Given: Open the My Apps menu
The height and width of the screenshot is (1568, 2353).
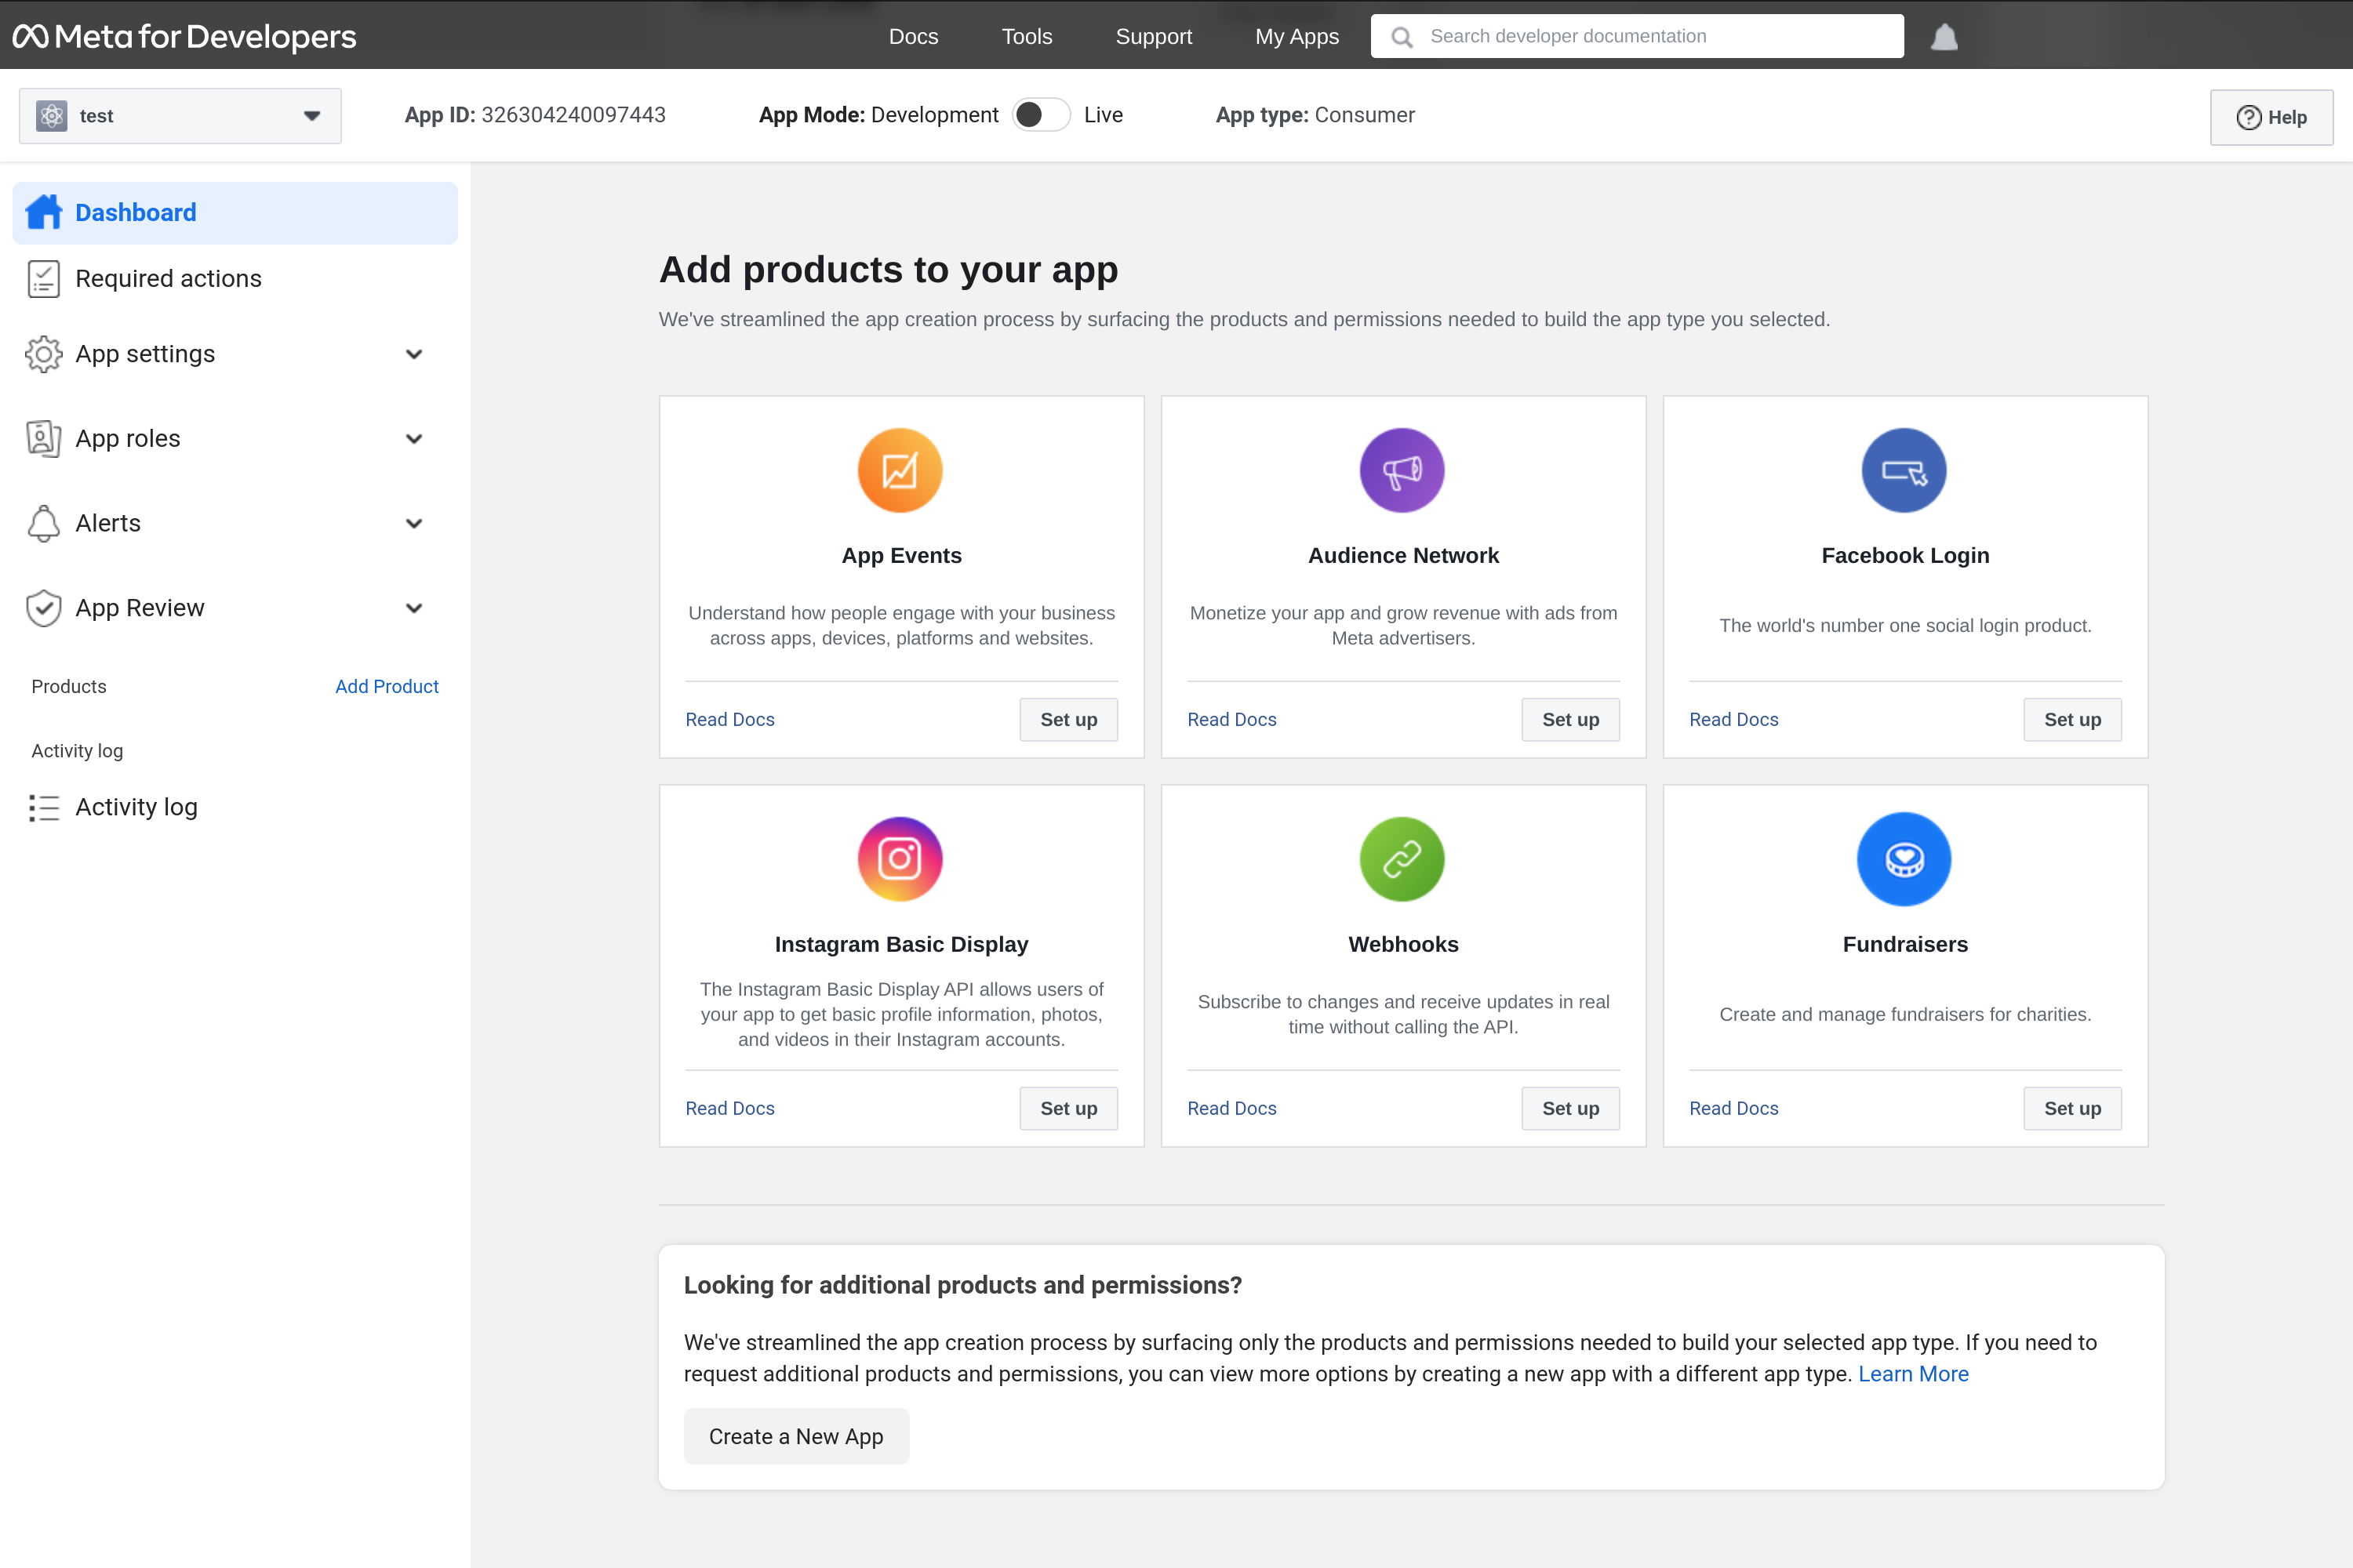Looking at the screenshot, I should (x=1297, y=36).
